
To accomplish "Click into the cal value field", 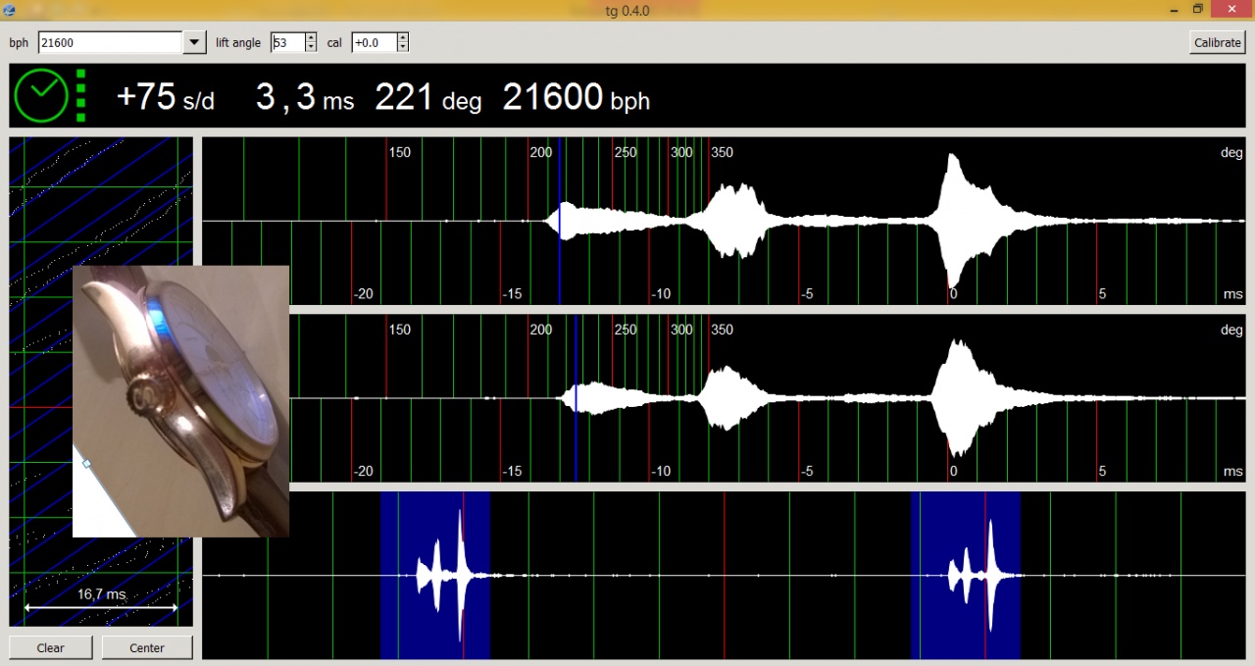I will (x=373, y=42).
